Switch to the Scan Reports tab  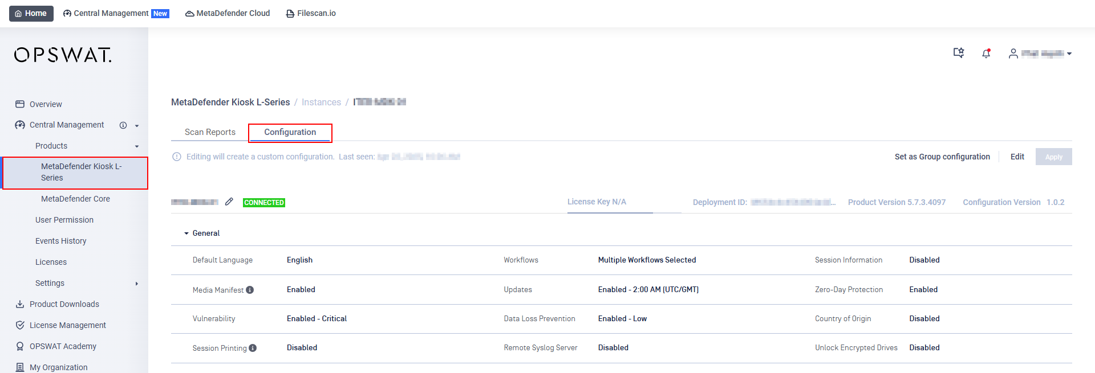tap(210, 132)
